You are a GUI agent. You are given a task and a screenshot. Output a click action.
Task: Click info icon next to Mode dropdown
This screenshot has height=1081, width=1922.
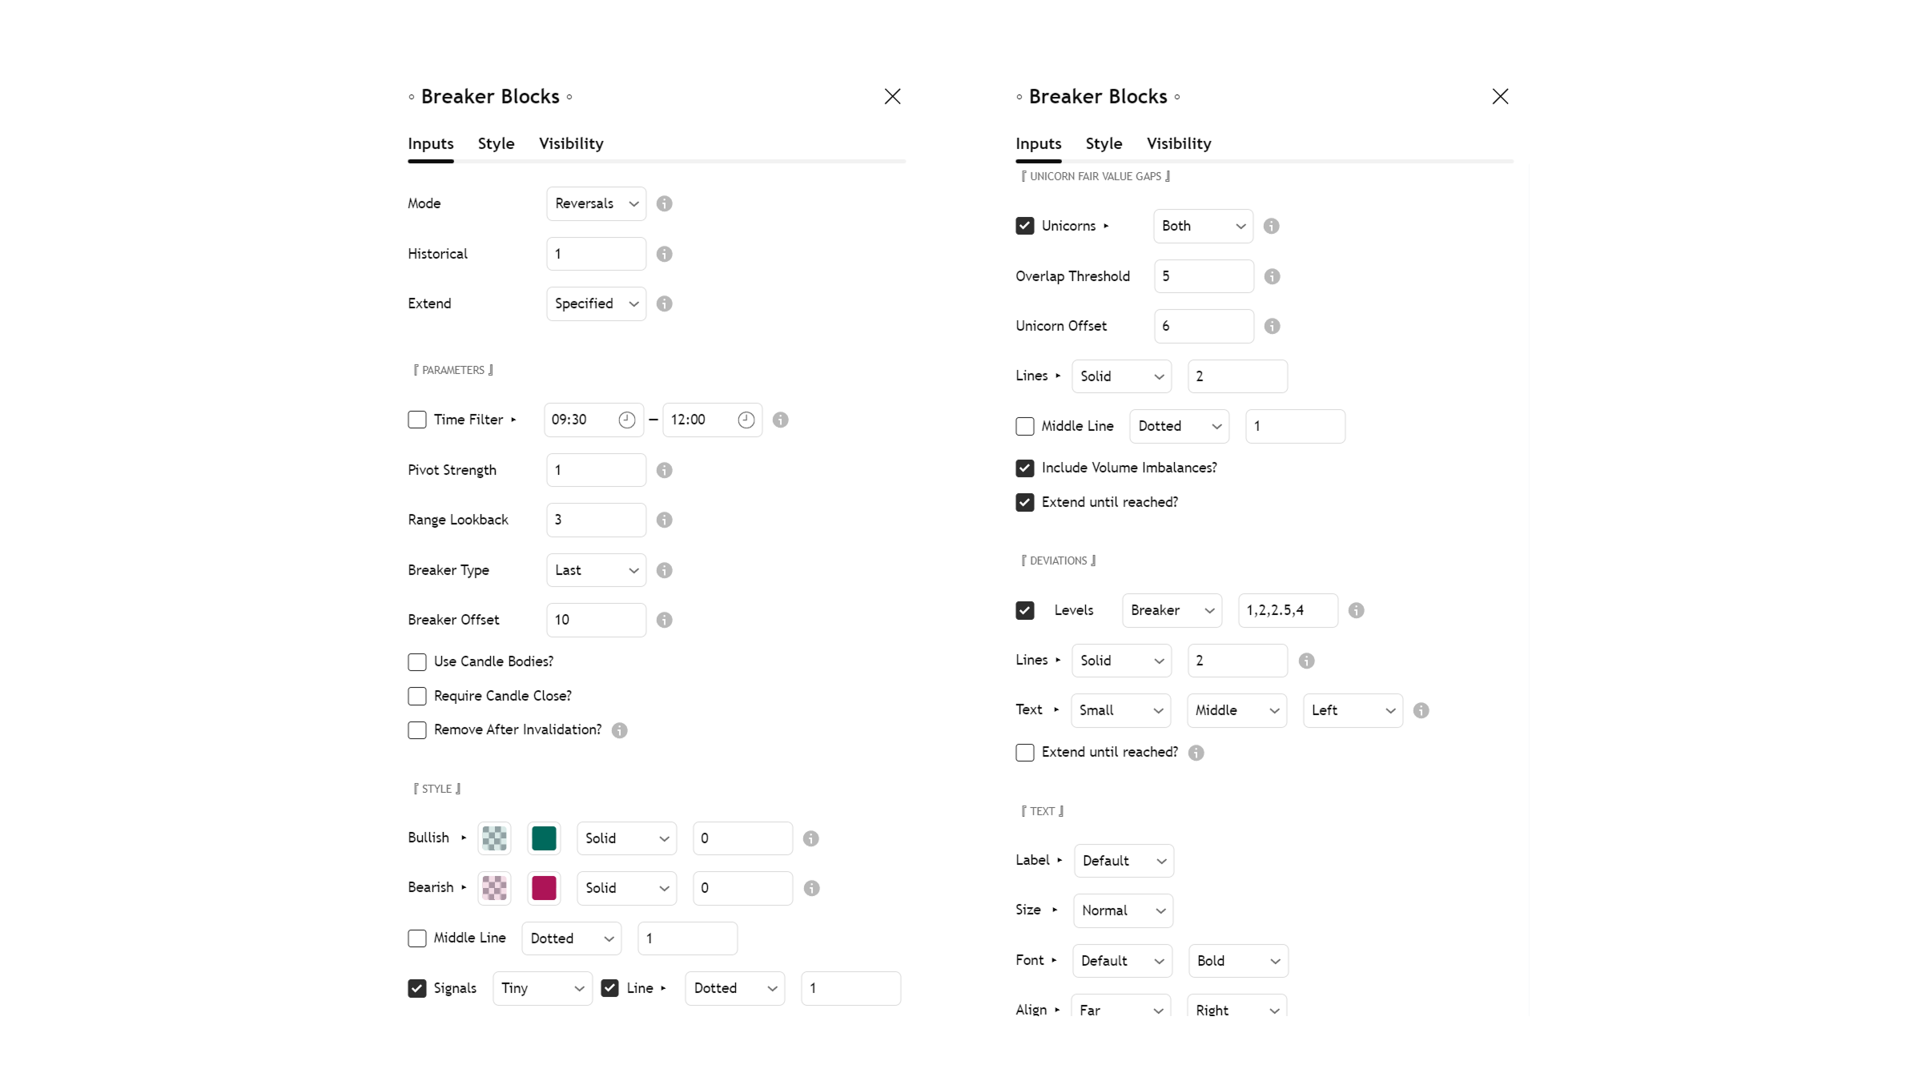664,203
